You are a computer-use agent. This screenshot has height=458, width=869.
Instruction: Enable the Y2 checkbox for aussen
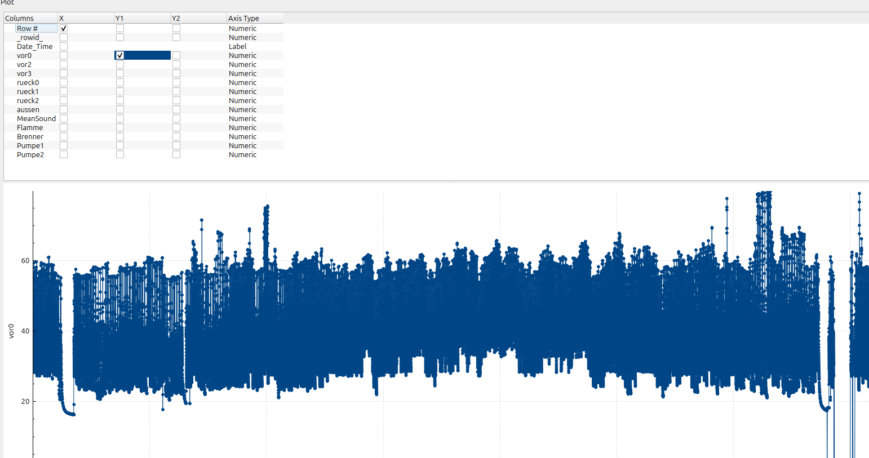[x=176, y=109]
